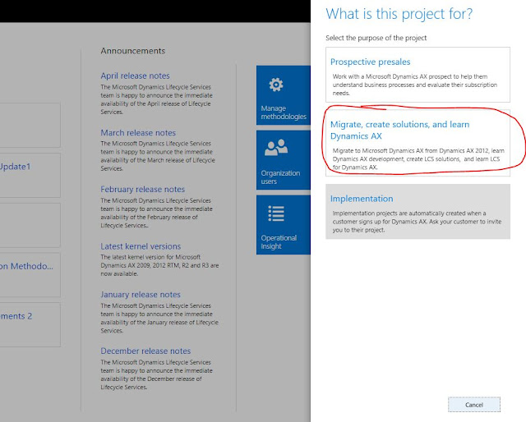Click the Implementation projects description text
The height and width of the screenshot is (422, 526).
pos(417,222)
